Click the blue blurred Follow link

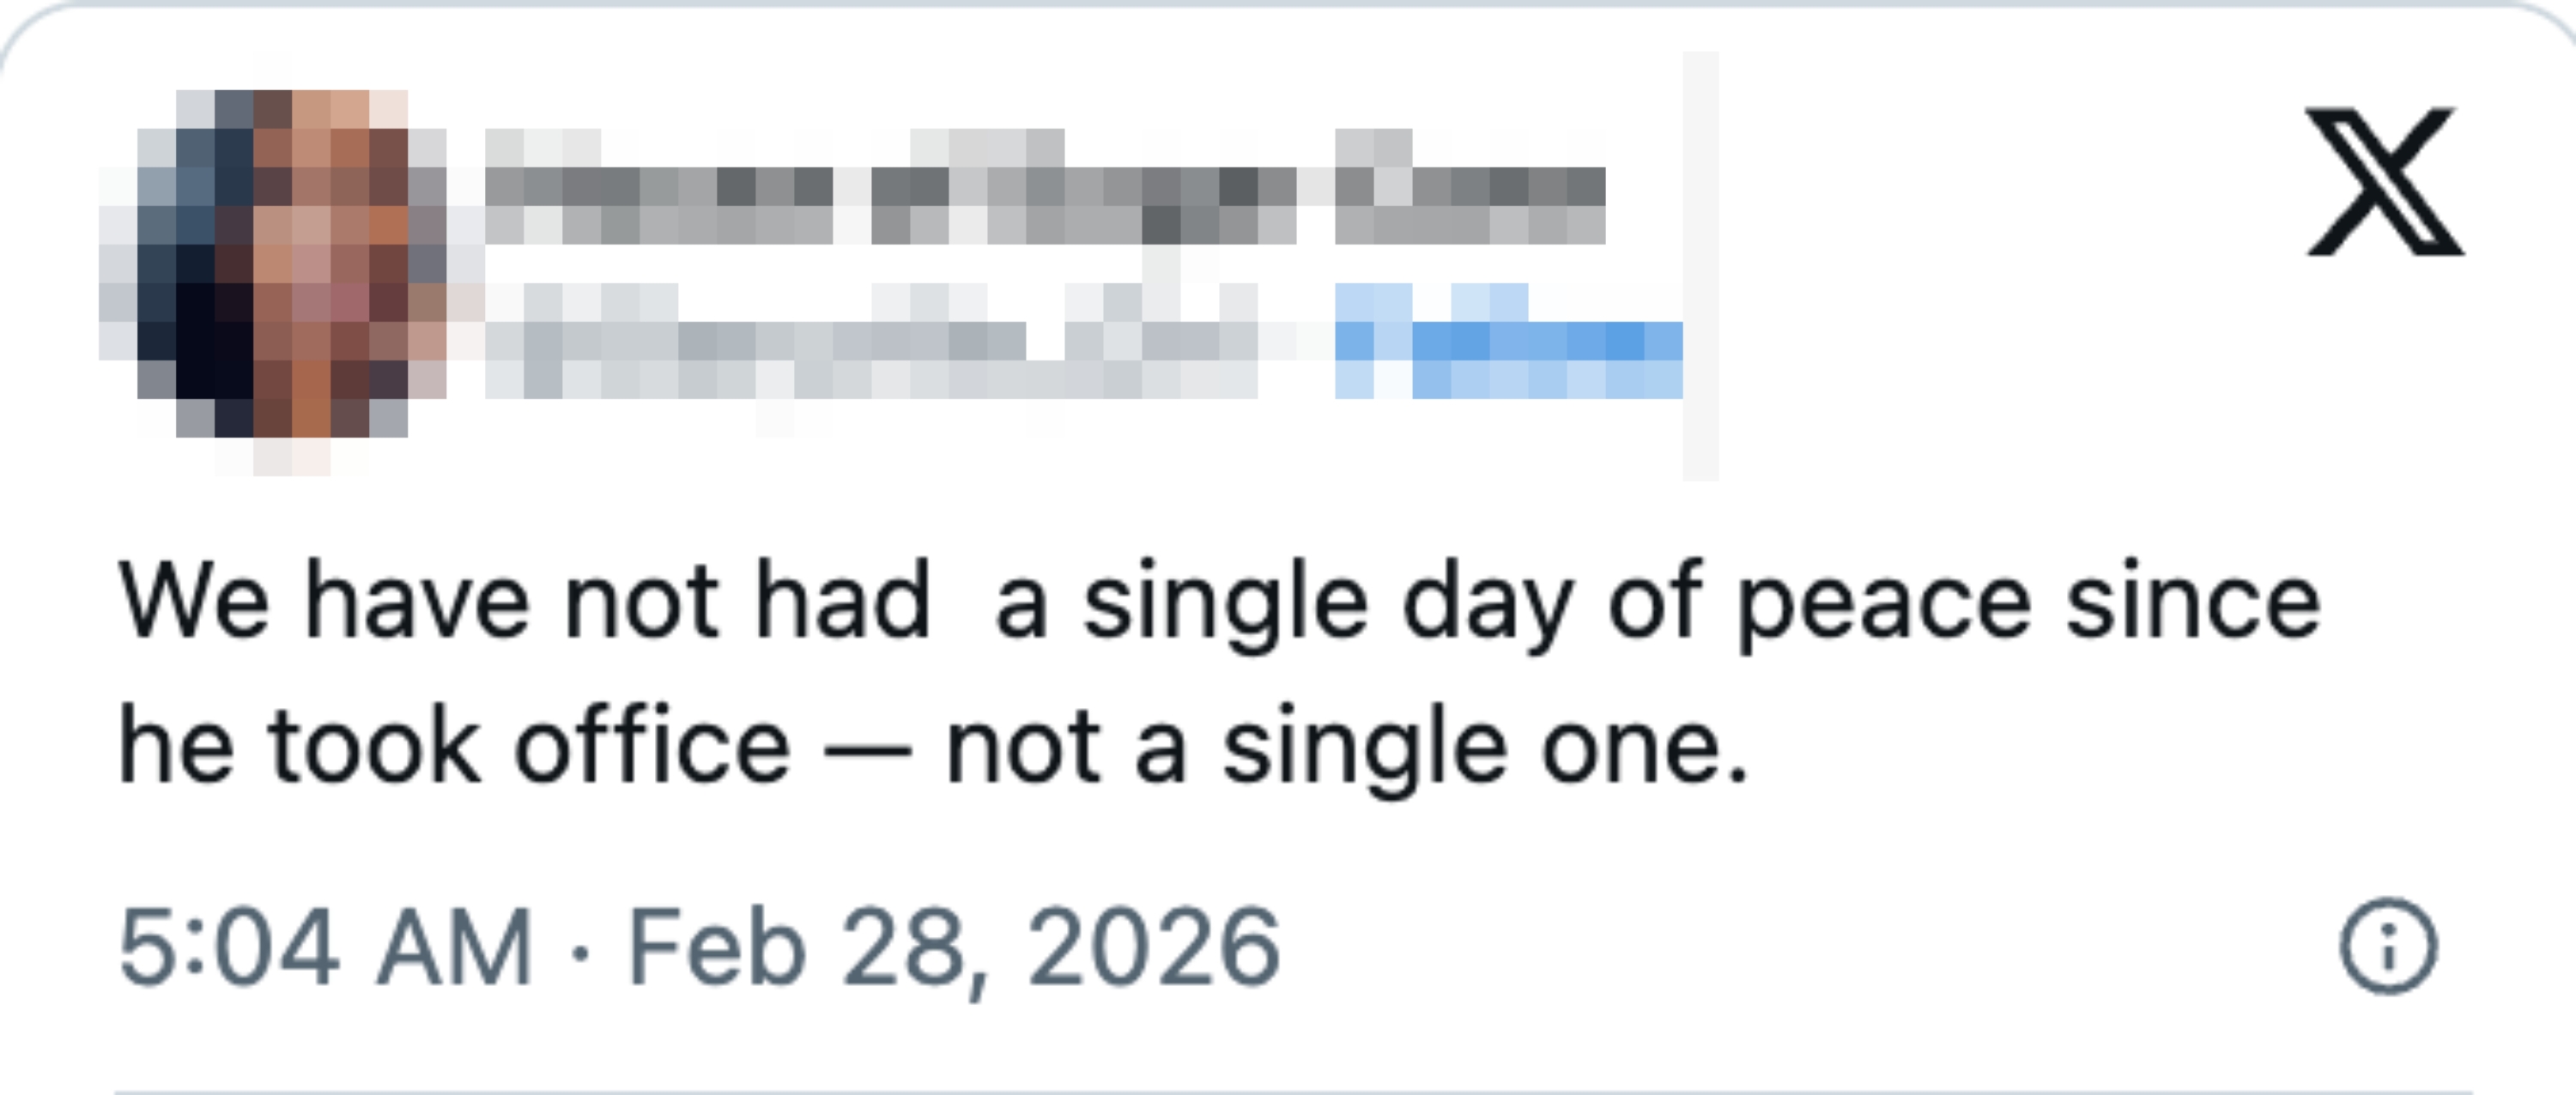point(1508,345)
